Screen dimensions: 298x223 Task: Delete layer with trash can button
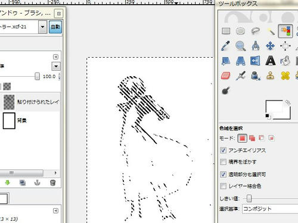[52, 183]
